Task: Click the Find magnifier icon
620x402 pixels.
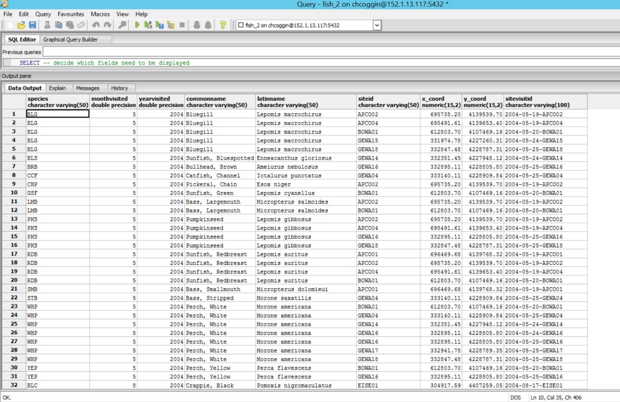Action: click(123, 25)
